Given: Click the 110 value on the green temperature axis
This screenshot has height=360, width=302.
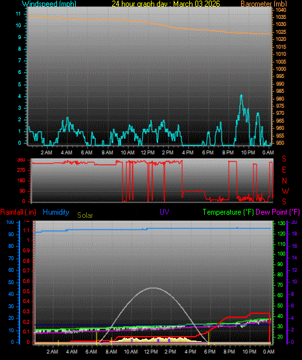Looking at the screenshot, I should point(281,244).
